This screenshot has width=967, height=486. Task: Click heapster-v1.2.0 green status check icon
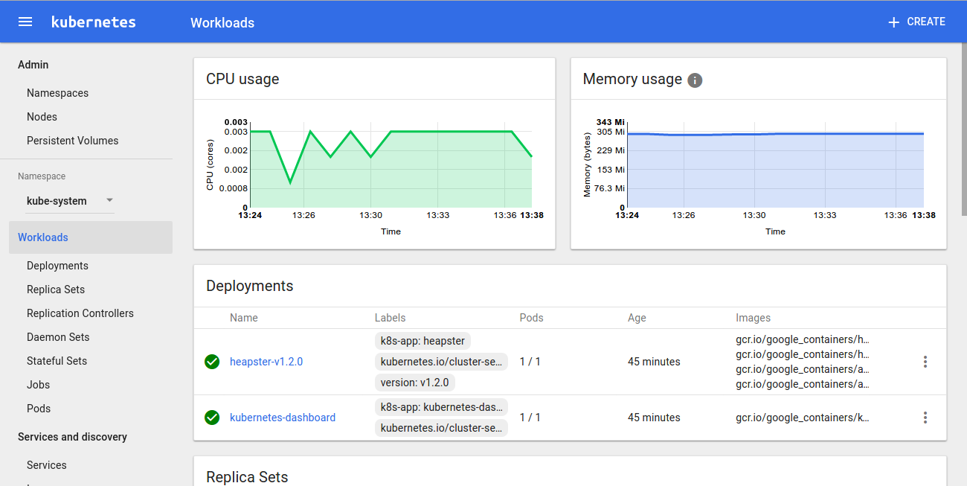[x=212, y=362]
